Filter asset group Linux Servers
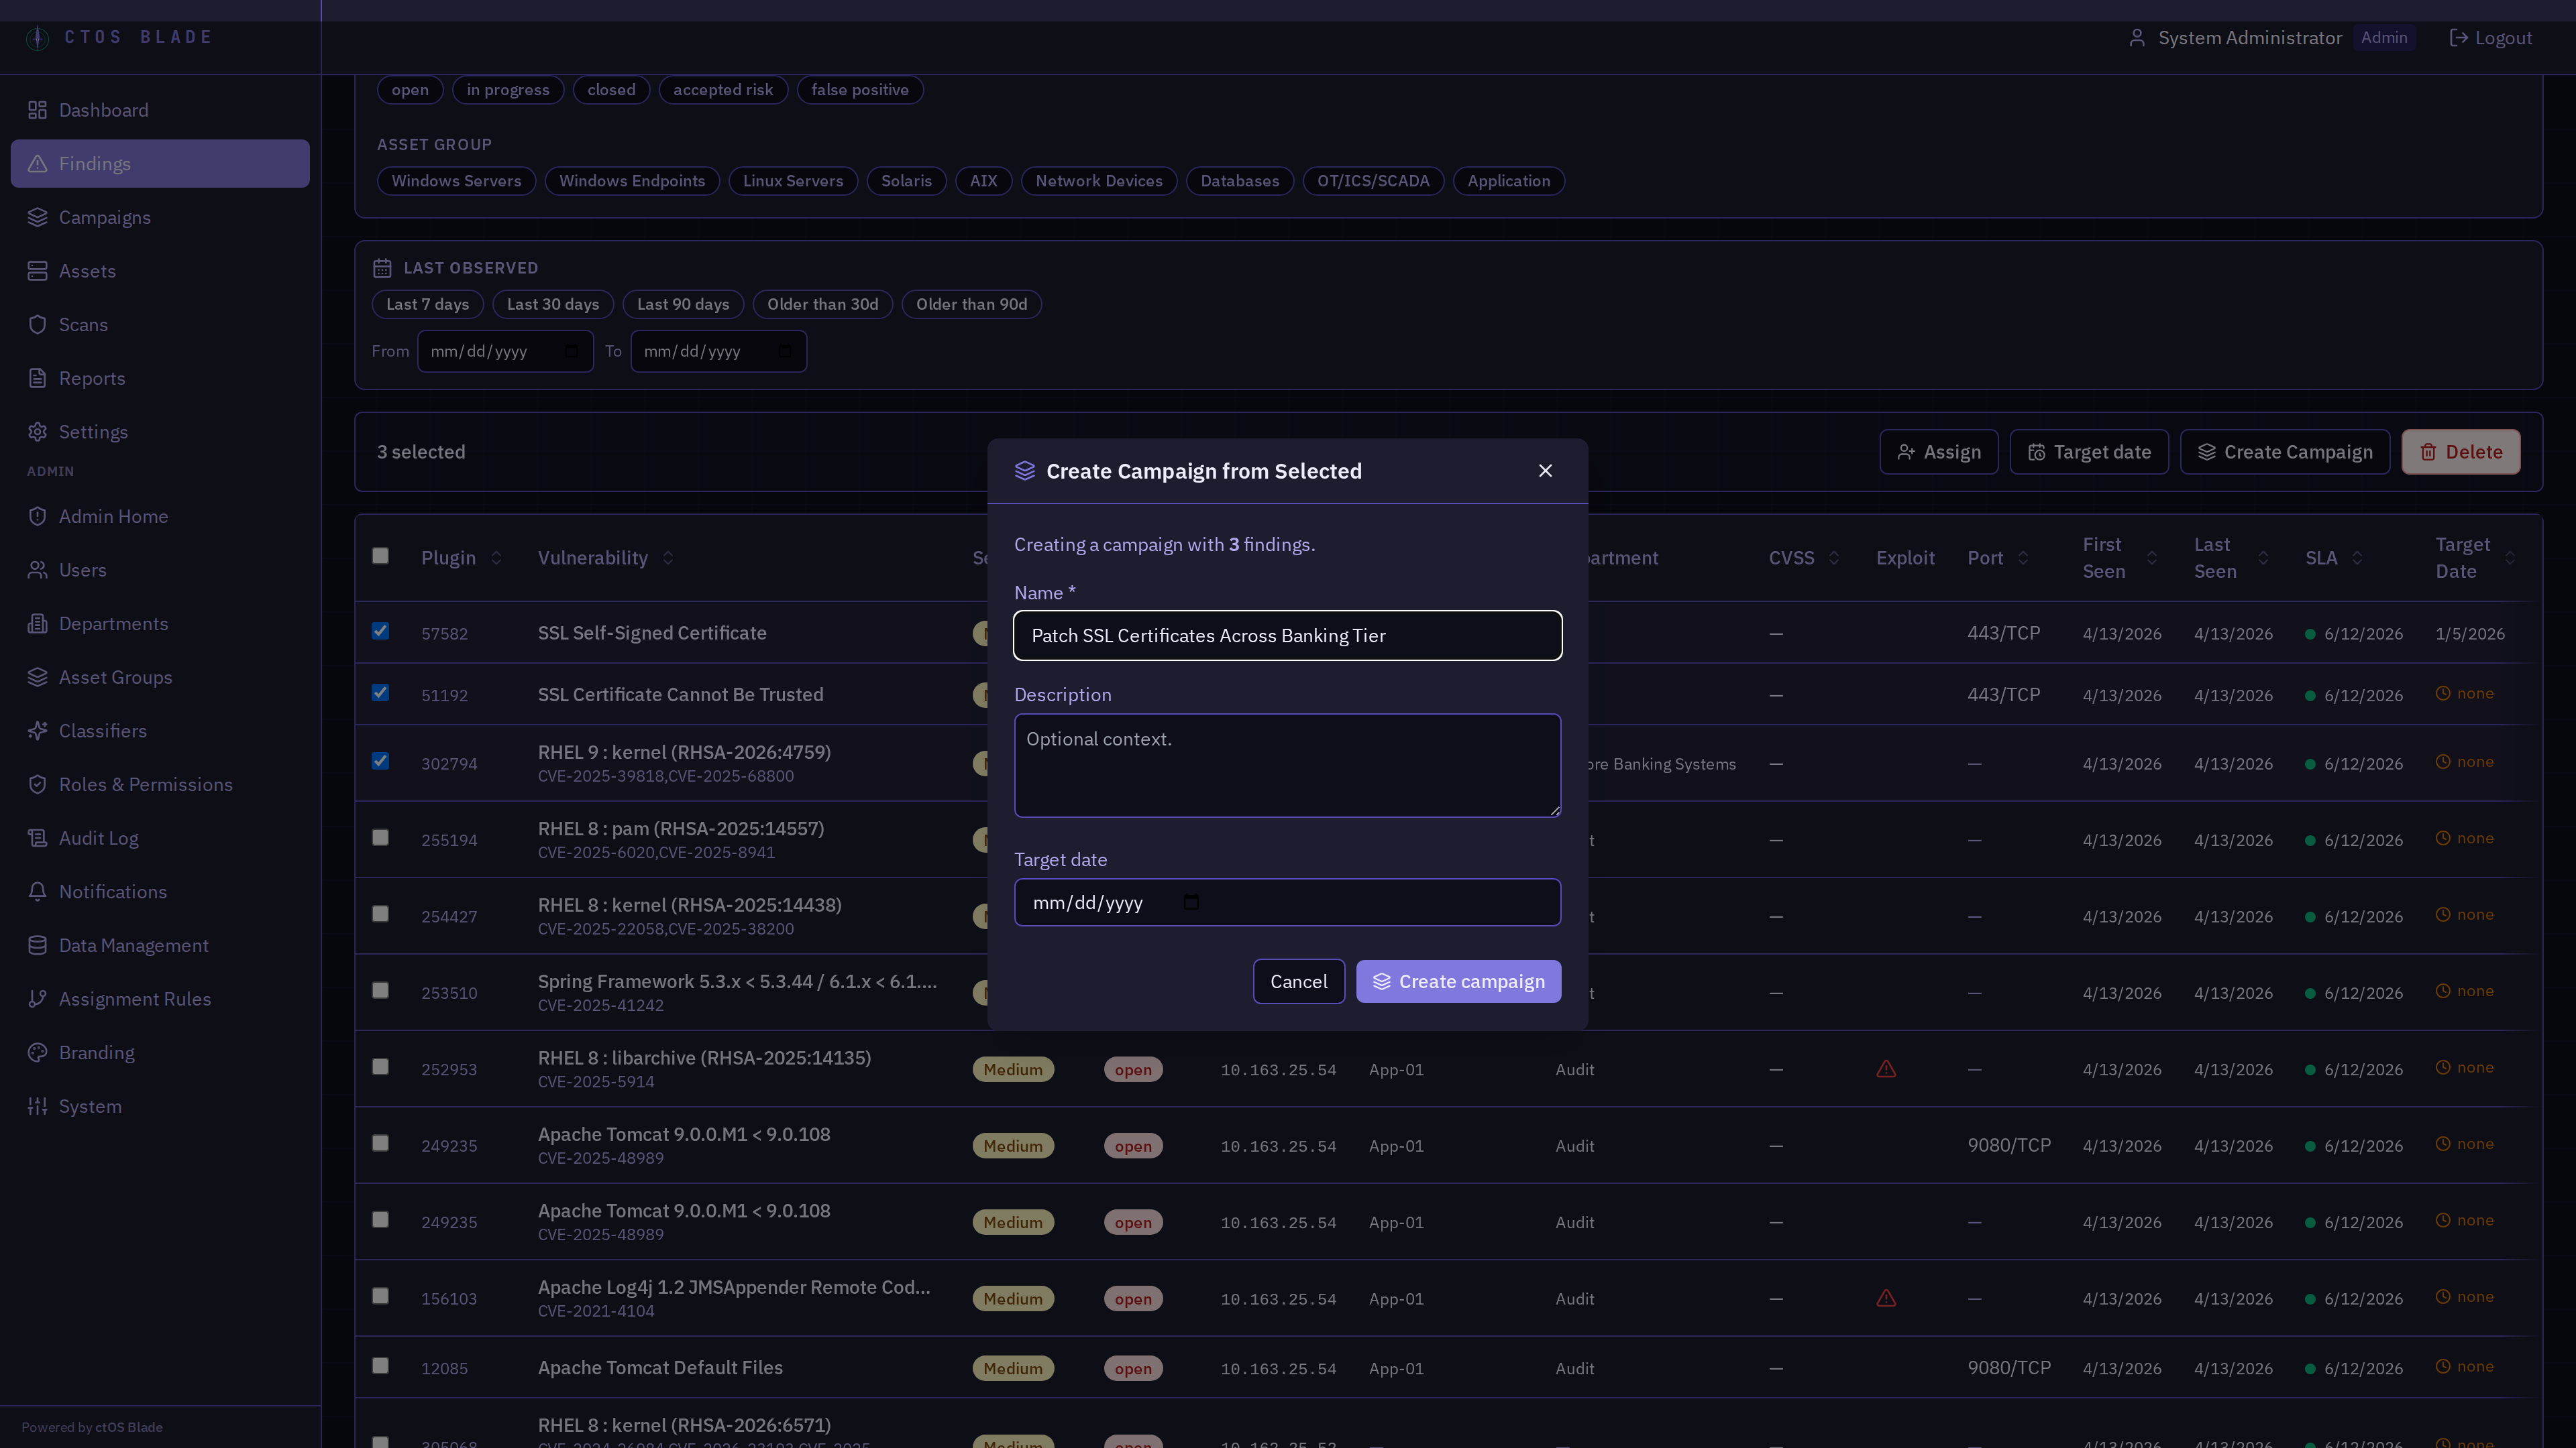2576x1448 pixels. tap(793, 181)
